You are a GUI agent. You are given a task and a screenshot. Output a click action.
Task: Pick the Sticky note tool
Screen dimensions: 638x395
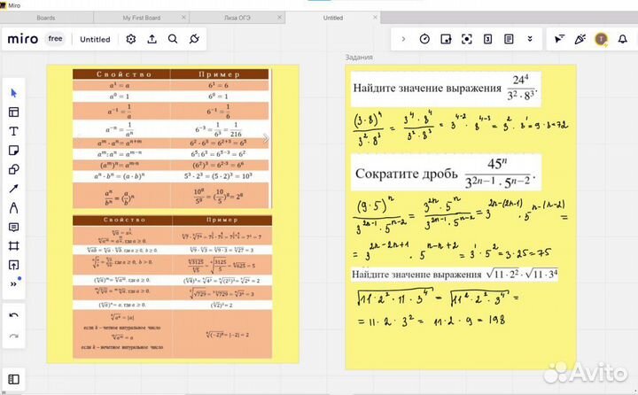(13, 151)
